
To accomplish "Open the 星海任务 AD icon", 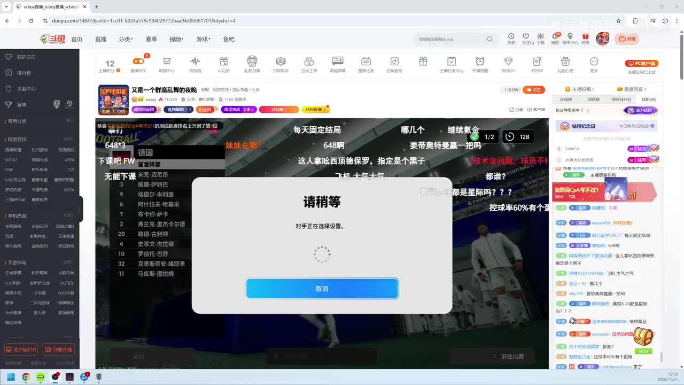I will (x=366, y=61).
